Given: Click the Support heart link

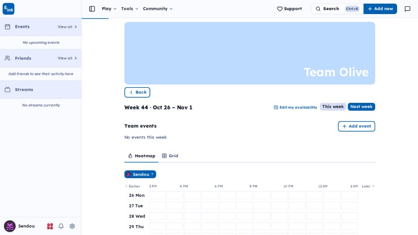Looking at the screenshot, I should (289, 9).
